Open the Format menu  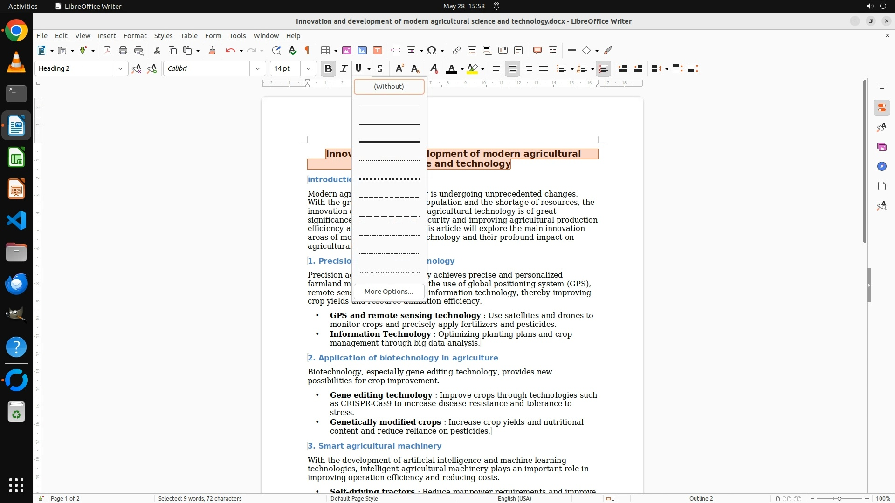coord(135,35)
